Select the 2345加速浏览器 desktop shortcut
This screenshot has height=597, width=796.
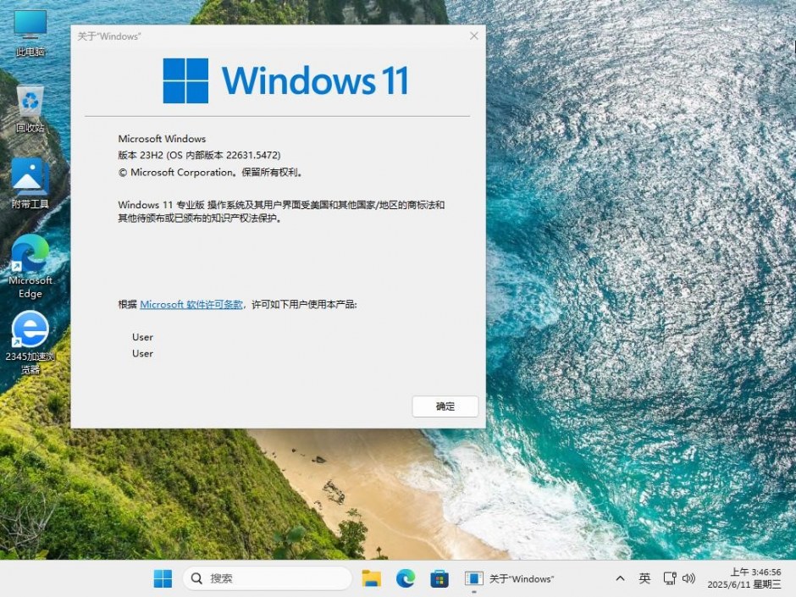(30, 343)
